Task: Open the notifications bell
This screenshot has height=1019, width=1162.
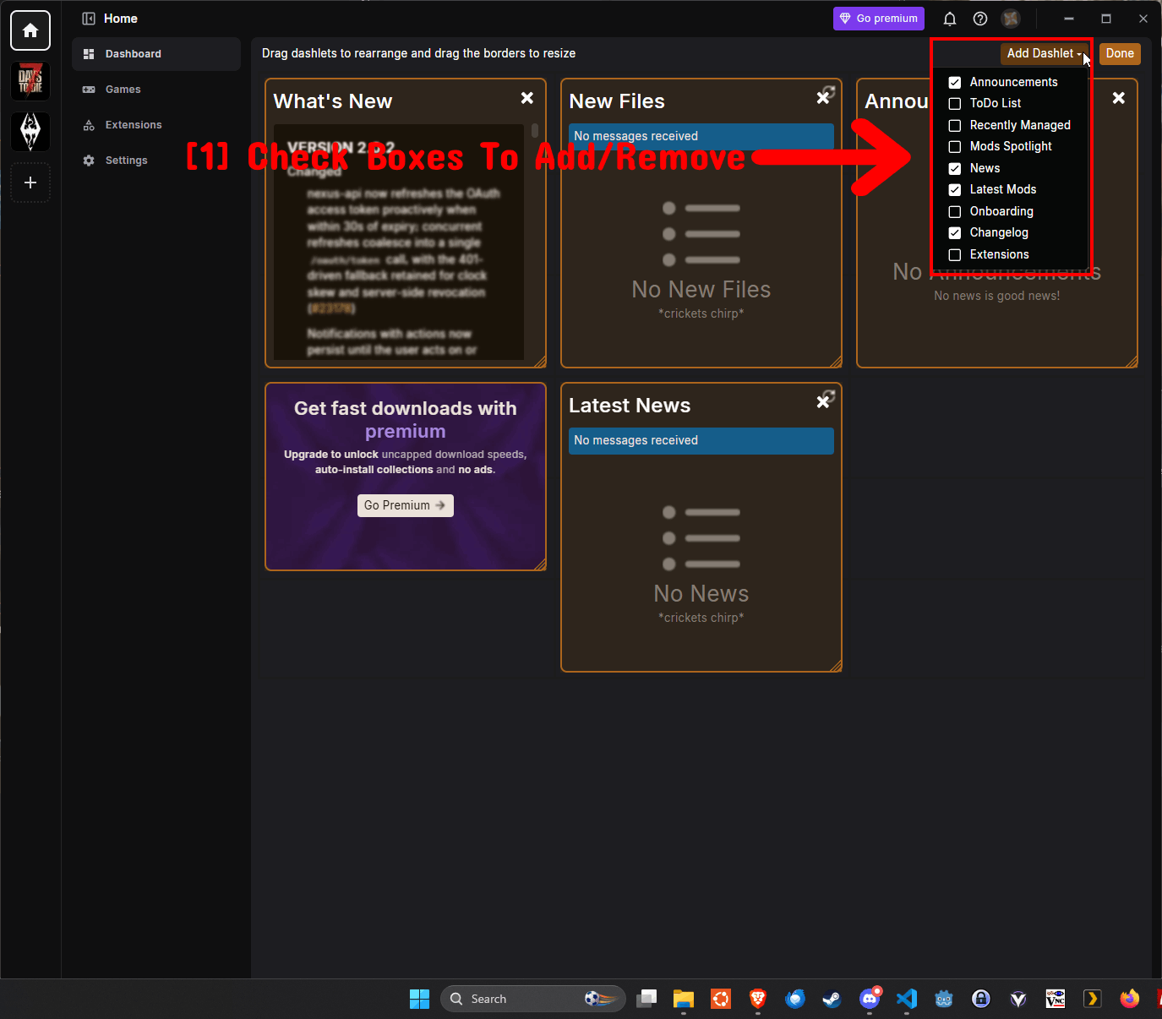Action: tap(950, 19)
